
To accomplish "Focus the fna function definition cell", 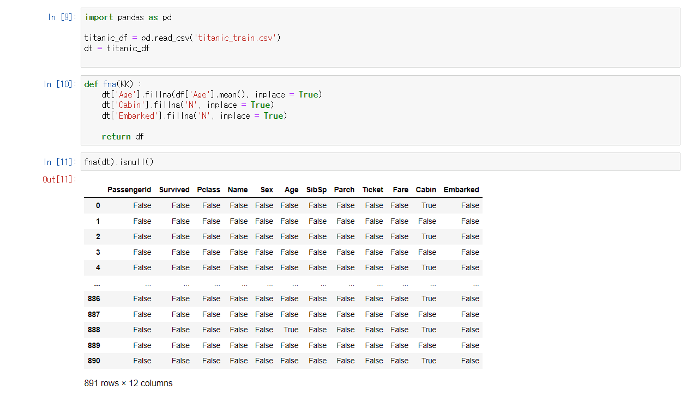I will [380, 110].
